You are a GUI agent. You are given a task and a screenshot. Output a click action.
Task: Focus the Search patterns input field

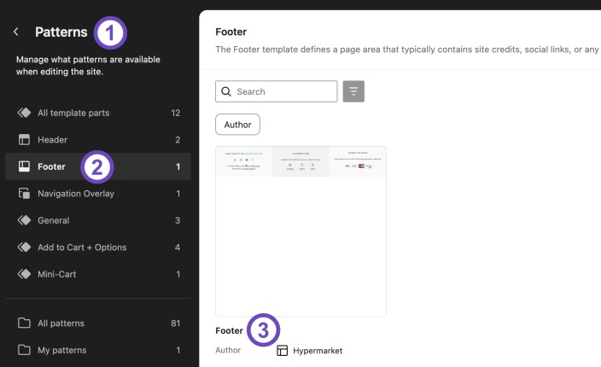[x=277, y=91]
